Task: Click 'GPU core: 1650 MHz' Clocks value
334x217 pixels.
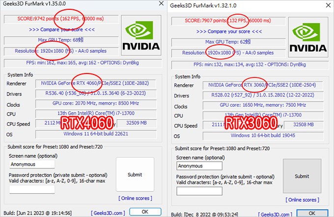Action: (263, 105)
